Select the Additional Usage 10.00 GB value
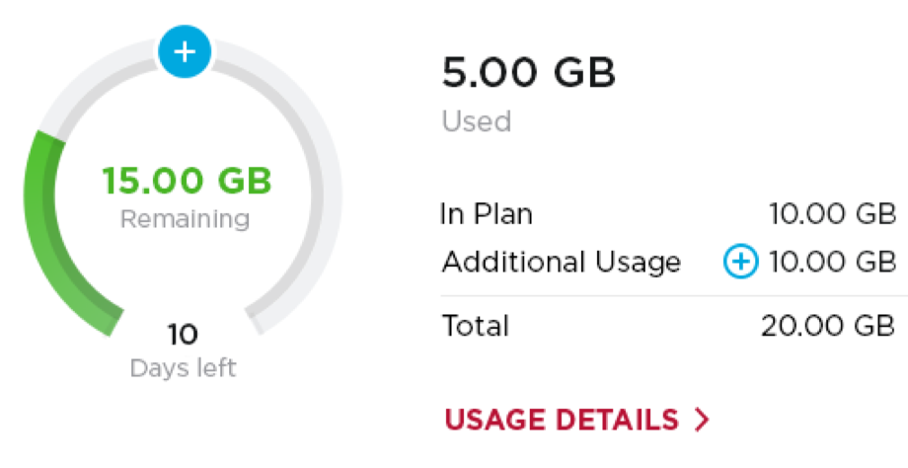The height and width of the screenshot is (468, 908). point(833,262)
